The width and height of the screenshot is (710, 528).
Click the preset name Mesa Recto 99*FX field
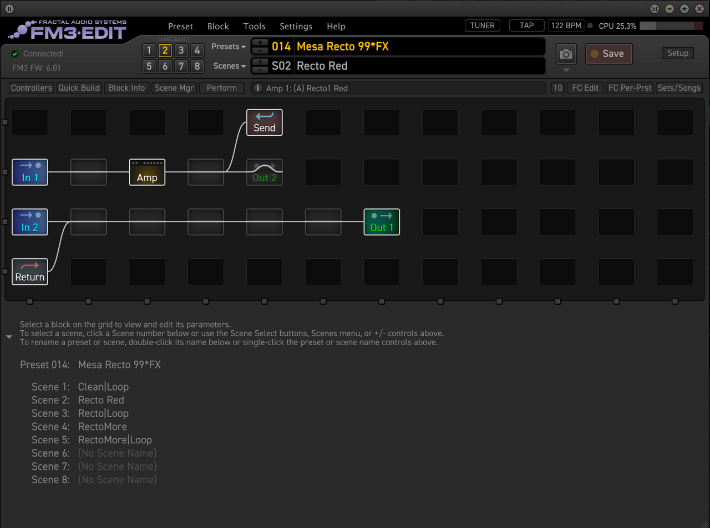419,47
